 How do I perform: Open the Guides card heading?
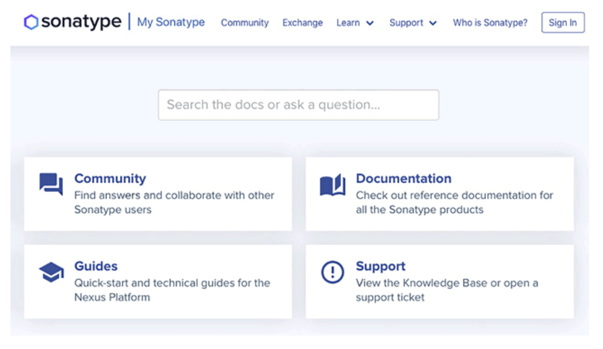pos(96,266)
